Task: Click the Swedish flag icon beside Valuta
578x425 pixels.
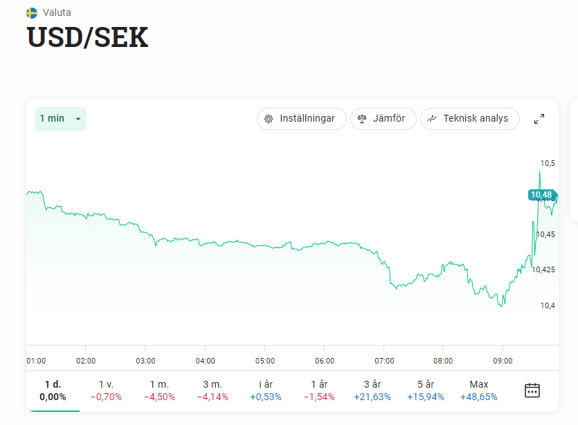Action: coord(32,12)
